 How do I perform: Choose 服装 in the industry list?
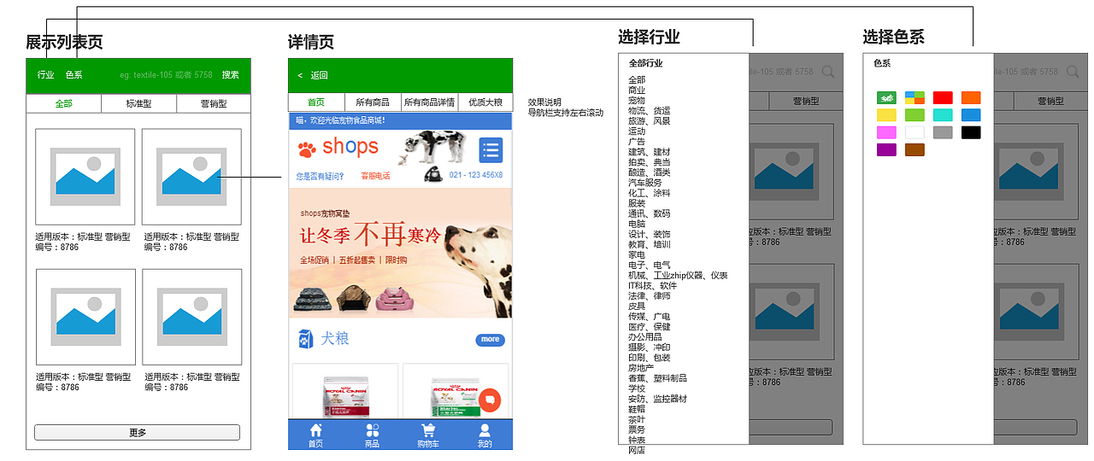pos(637,203)
